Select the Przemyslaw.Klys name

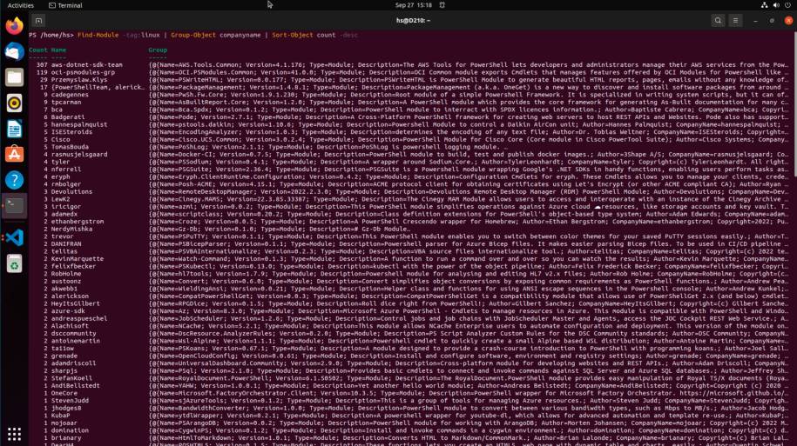coord(78,80)
